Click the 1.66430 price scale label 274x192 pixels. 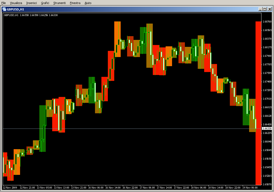(267, 125)
